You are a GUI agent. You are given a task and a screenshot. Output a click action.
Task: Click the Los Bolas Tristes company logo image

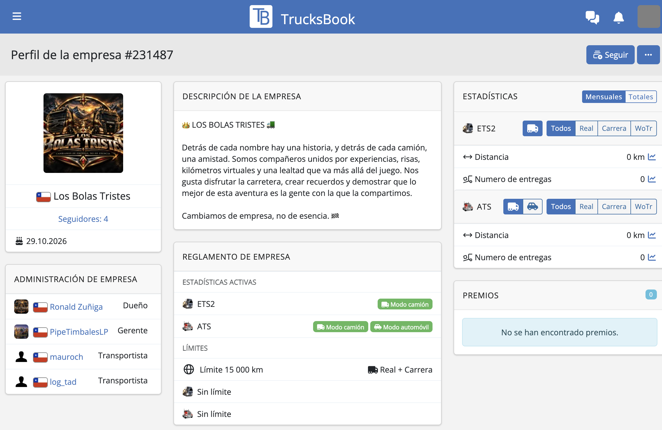(83, 133)
